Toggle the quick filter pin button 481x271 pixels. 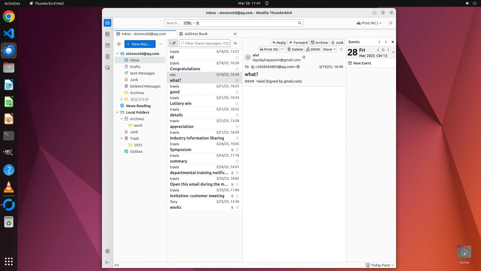pyautogui.click(x=173, y=43)
